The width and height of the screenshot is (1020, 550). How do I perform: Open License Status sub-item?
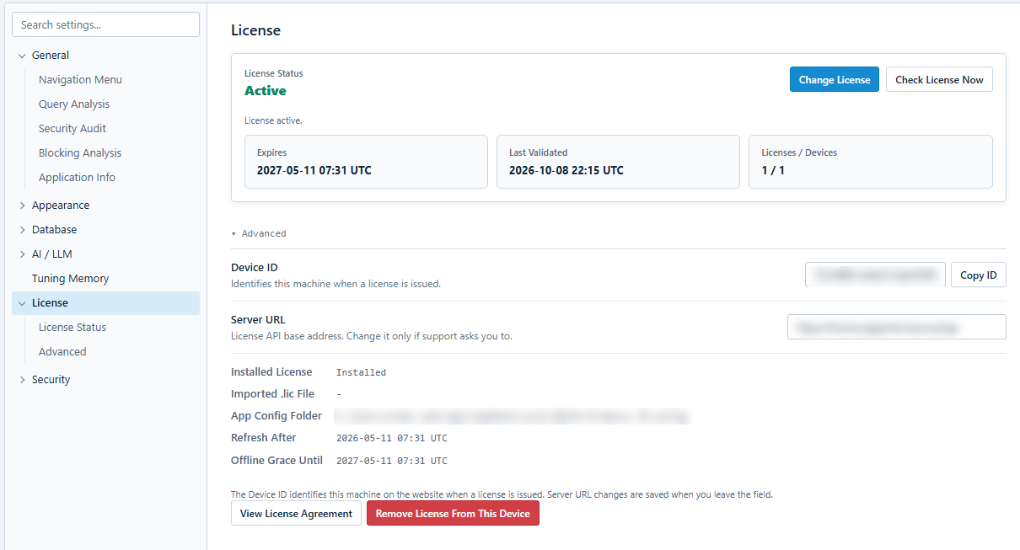[x=72, y=328]
